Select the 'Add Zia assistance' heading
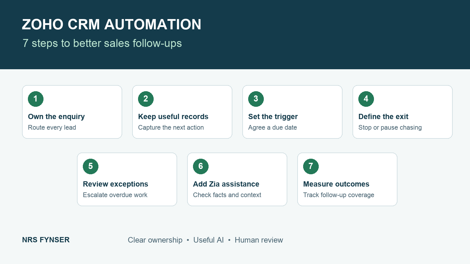 pos(226,184)
